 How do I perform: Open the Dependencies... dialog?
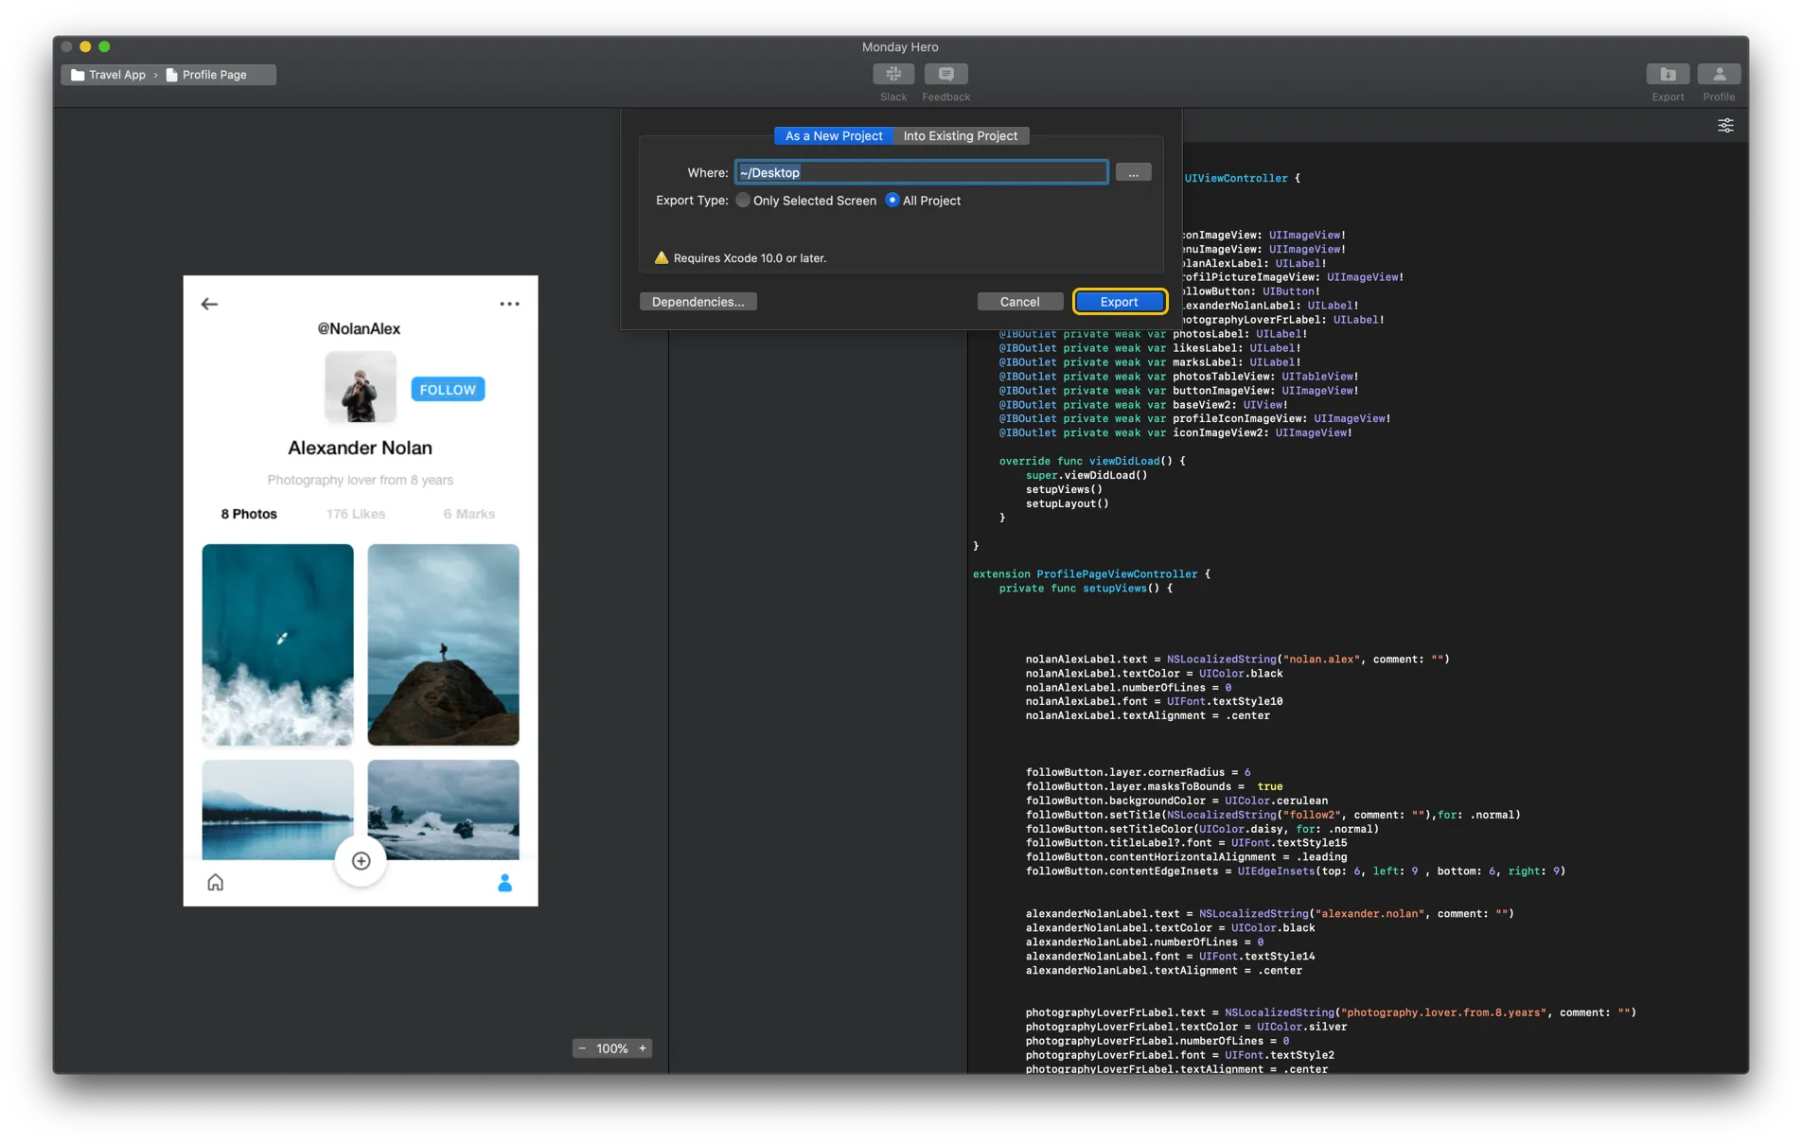coord(698,302)
